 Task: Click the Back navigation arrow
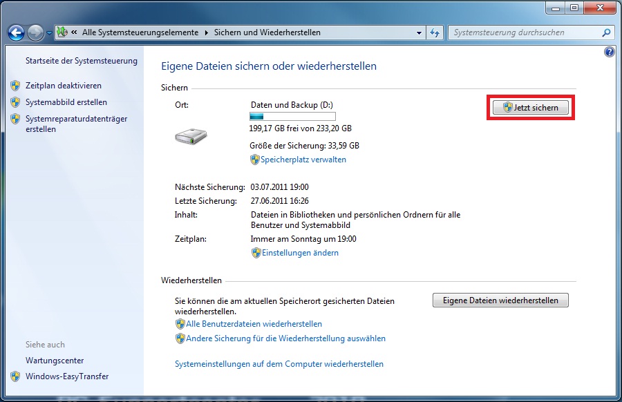pos(17,33)
